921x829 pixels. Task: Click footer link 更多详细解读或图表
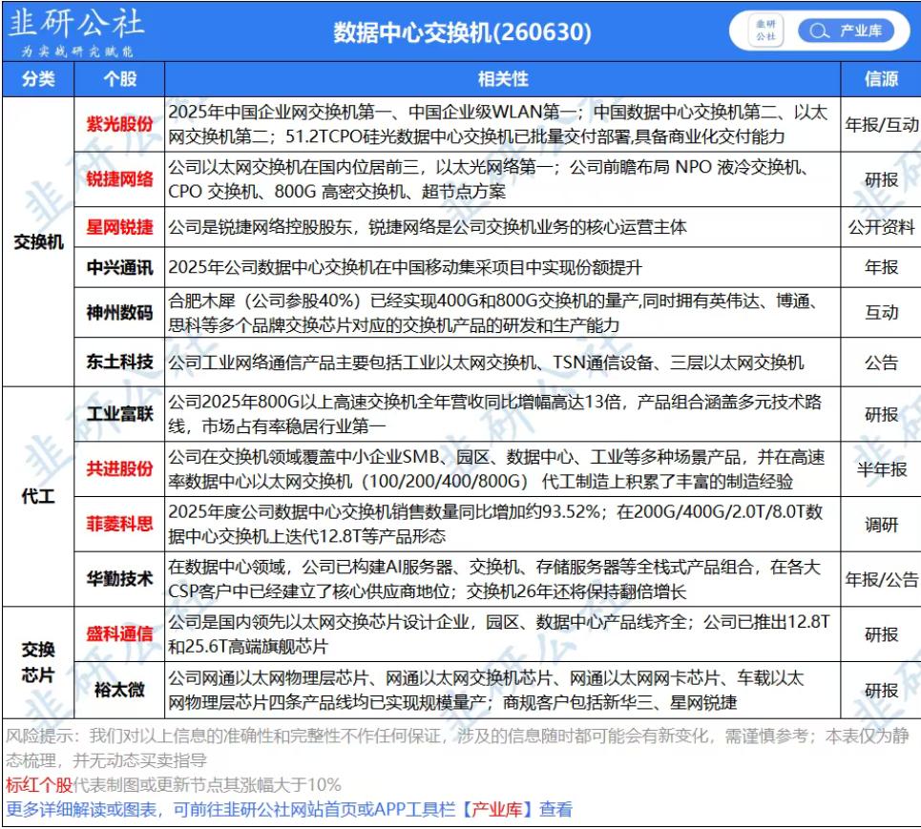point(81,810)
